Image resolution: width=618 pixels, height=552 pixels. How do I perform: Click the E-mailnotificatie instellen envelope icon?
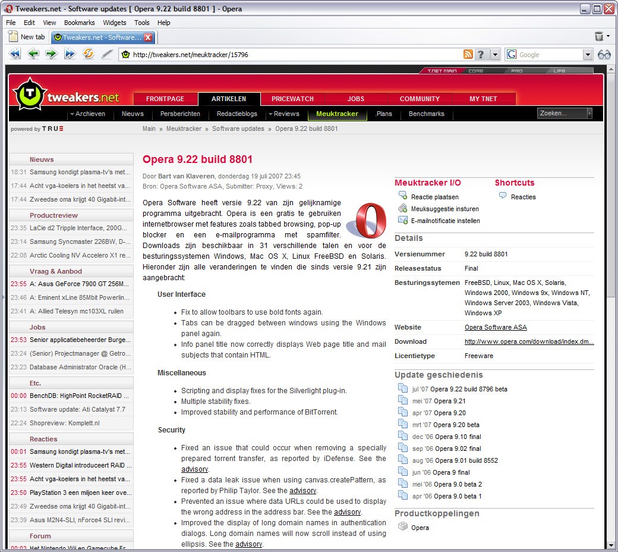point(402,220)
